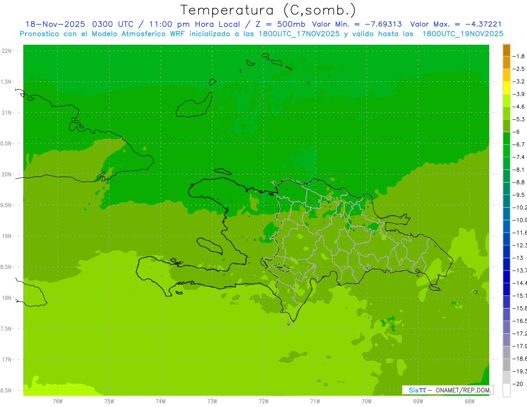
Task: Click the green swatch between -6.7 and -7.4
Action: [x=506, y=151]
